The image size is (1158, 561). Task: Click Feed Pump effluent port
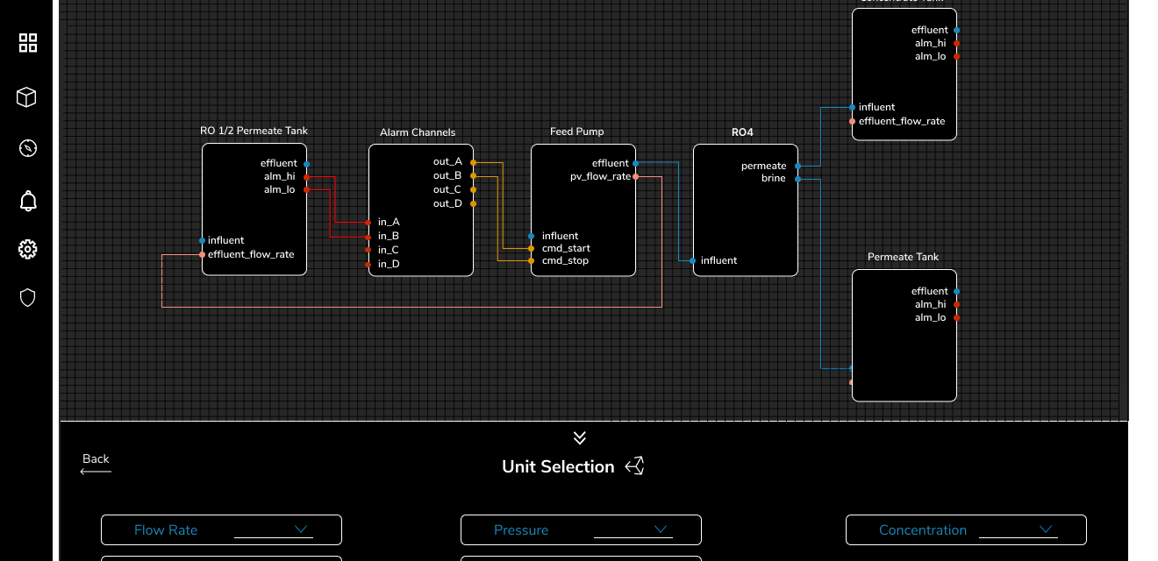coord(635,163)
